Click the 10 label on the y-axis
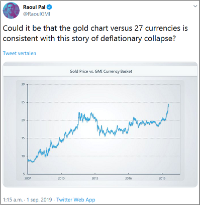The image size is (201, 206). 23,156
